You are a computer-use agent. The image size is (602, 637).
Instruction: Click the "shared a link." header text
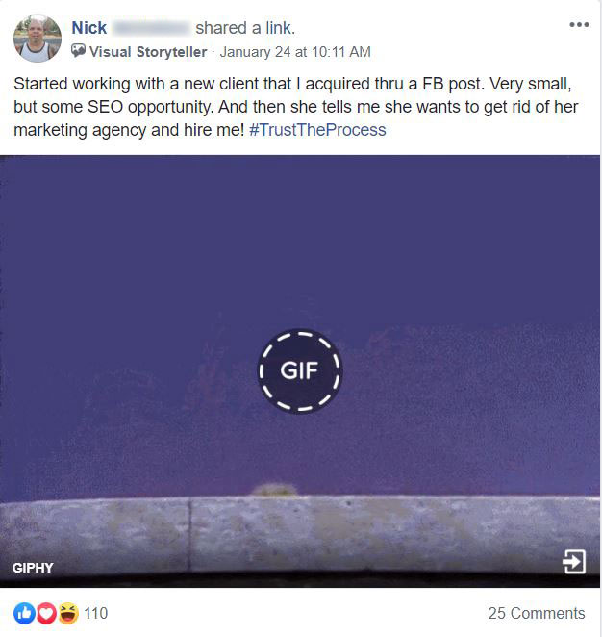point(245,28)
